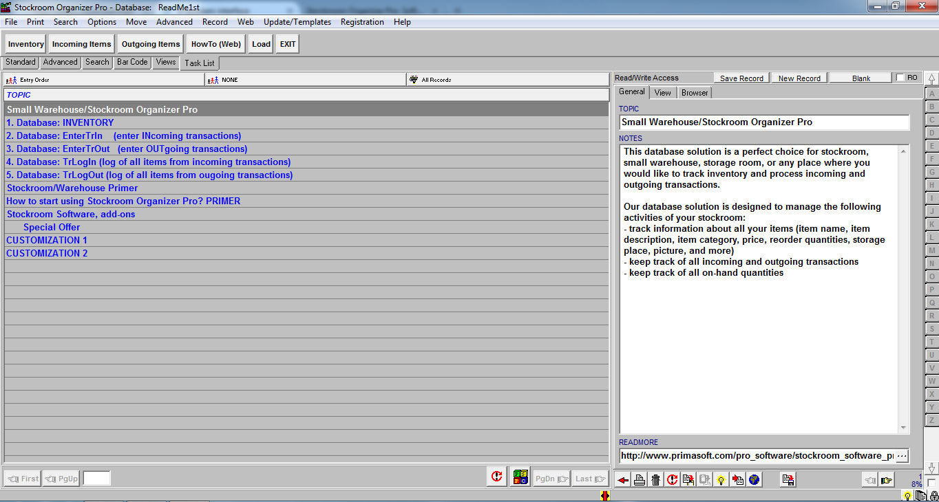939x502 pixels.
Task: Open the Registration menu
Action: [362, 22]
